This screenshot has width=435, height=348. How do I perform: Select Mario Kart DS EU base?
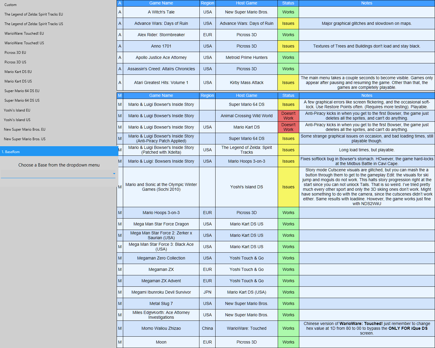tap(18, 72)
